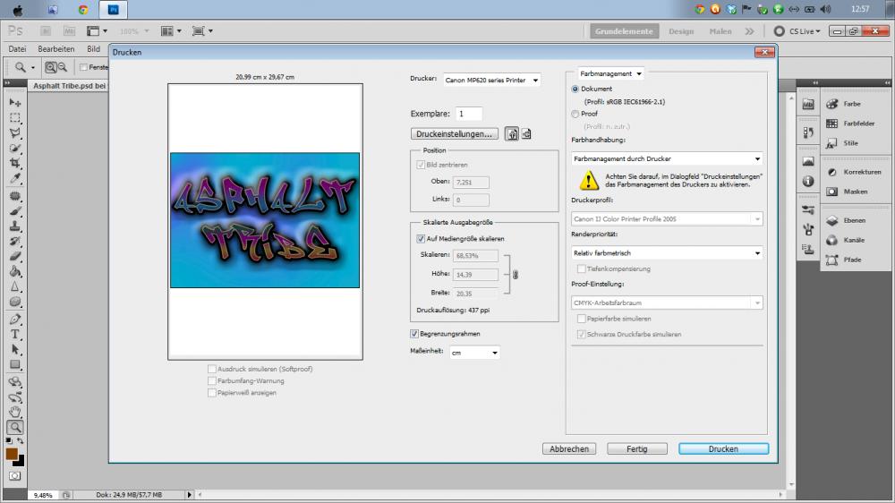Screen dimensions: 895x503
Task: Enable Papierweiß anzeigen checkbox
Action: click(x=212, y=393)
